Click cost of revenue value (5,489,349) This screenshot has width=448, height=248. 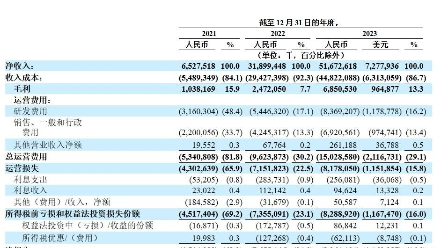tap(198, 78)
